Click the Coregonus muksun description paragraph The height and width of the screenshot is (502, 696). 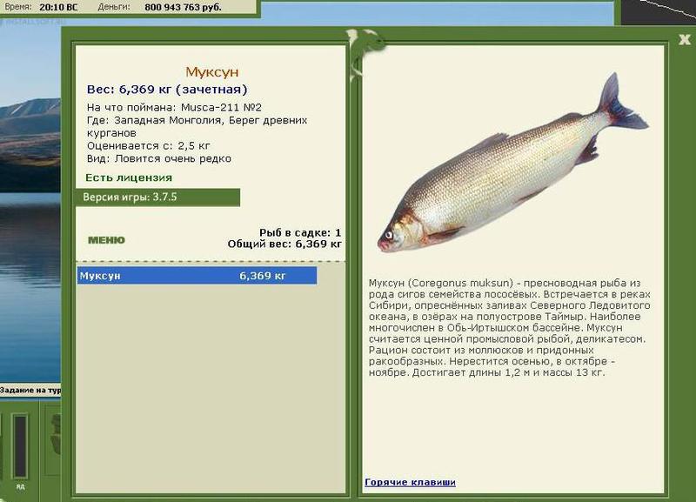click(509, 328)
